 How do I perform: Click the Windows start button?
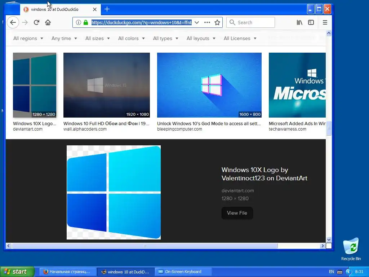(17, 272)
